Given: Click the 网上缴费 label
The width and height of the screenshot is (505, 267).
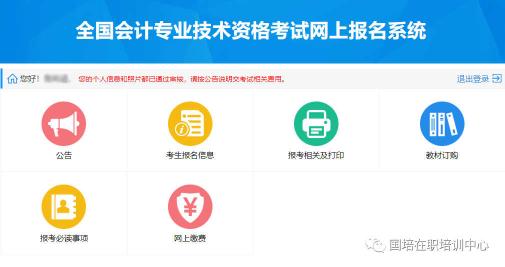Looking at the screenshot, I should coord(190,238).
